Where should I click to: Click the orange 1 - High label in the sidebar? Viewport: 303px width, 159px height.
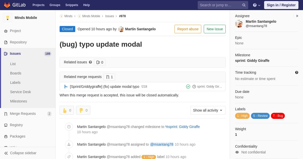242,116
